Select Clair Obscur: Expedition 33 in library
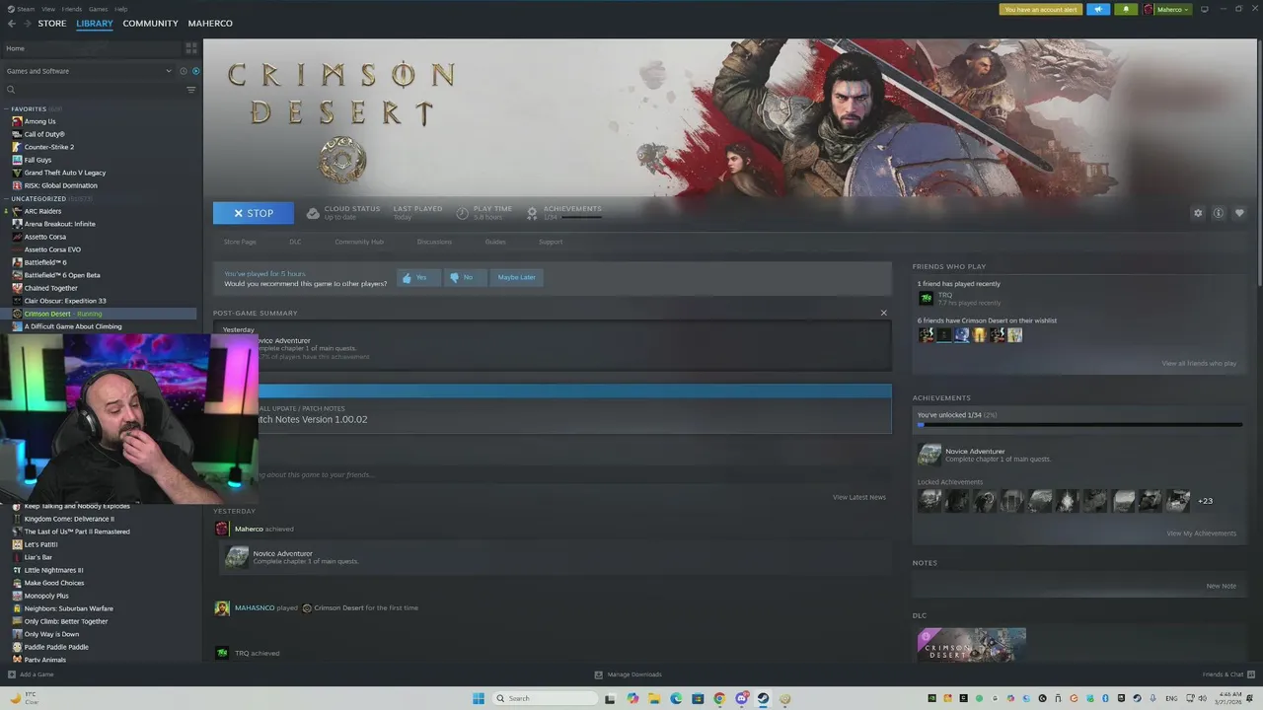This screenshot has height=710, width=1263. pos(65,301)
